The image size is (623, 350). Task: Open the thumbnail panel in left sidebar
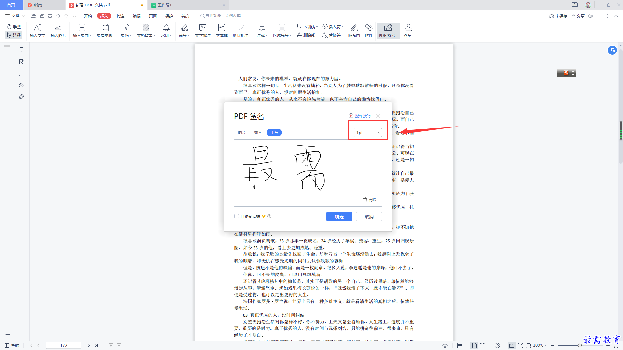(x=22, y=62)
